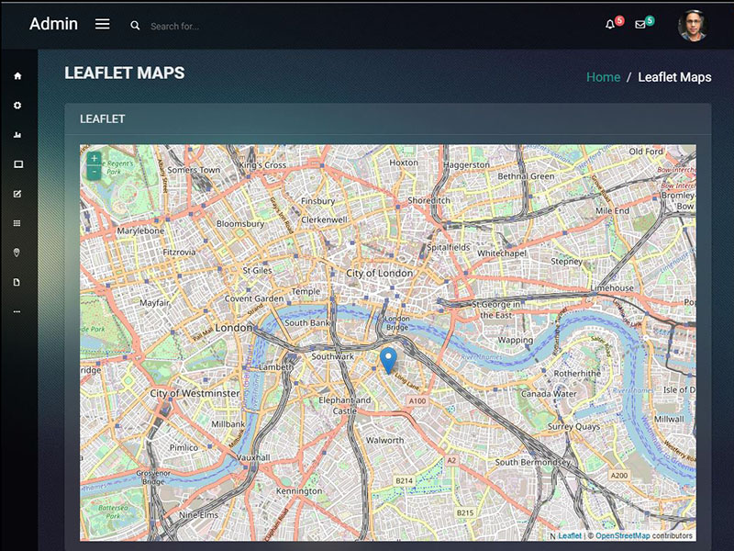Image resolution: width=734 pixels, height=551 pixels.
Task: Click the Rotherhithe label on map
Action: [x=577, y=374]
